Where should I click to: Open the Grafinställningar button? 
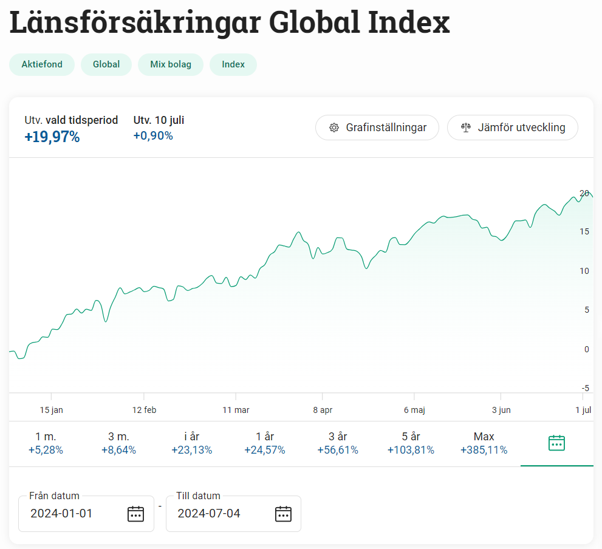click(377, 128)
